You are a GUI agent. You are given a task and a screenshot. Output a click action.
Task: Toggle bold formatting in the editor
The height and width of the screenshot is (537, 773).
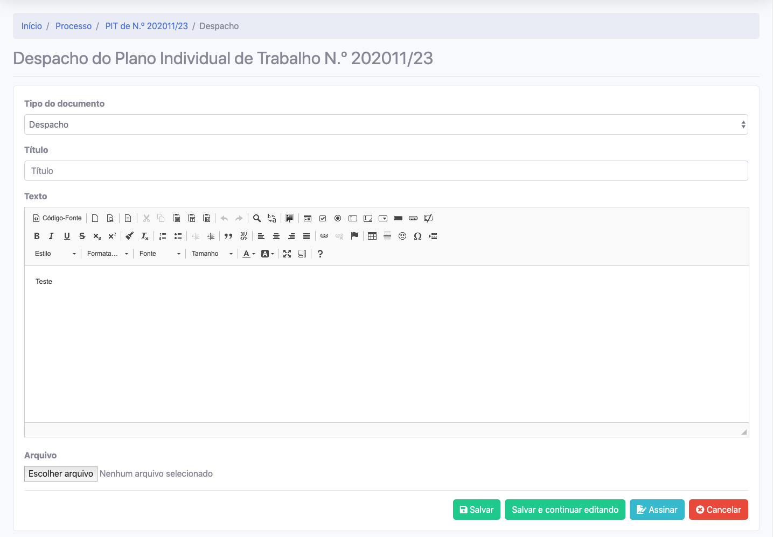(37, 236)
